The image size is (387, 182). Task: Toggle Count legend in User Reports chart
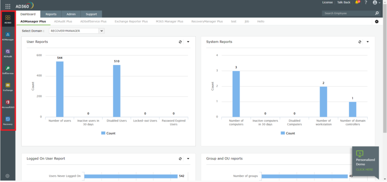click(x=108, y=133)
